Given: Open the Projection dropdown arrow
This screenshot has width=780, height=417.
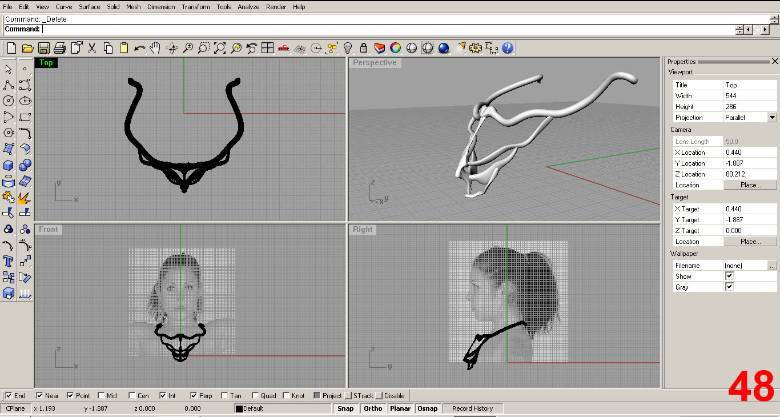Looking at the screenshot, I should point(772,117).
